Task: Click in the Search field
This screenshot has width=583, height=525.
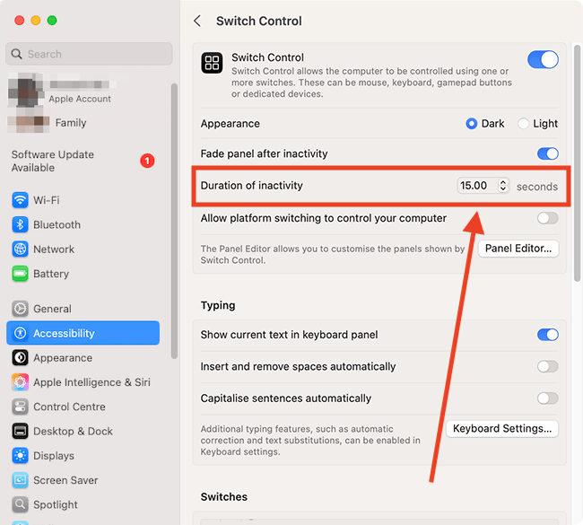Action: click(89, 54)
